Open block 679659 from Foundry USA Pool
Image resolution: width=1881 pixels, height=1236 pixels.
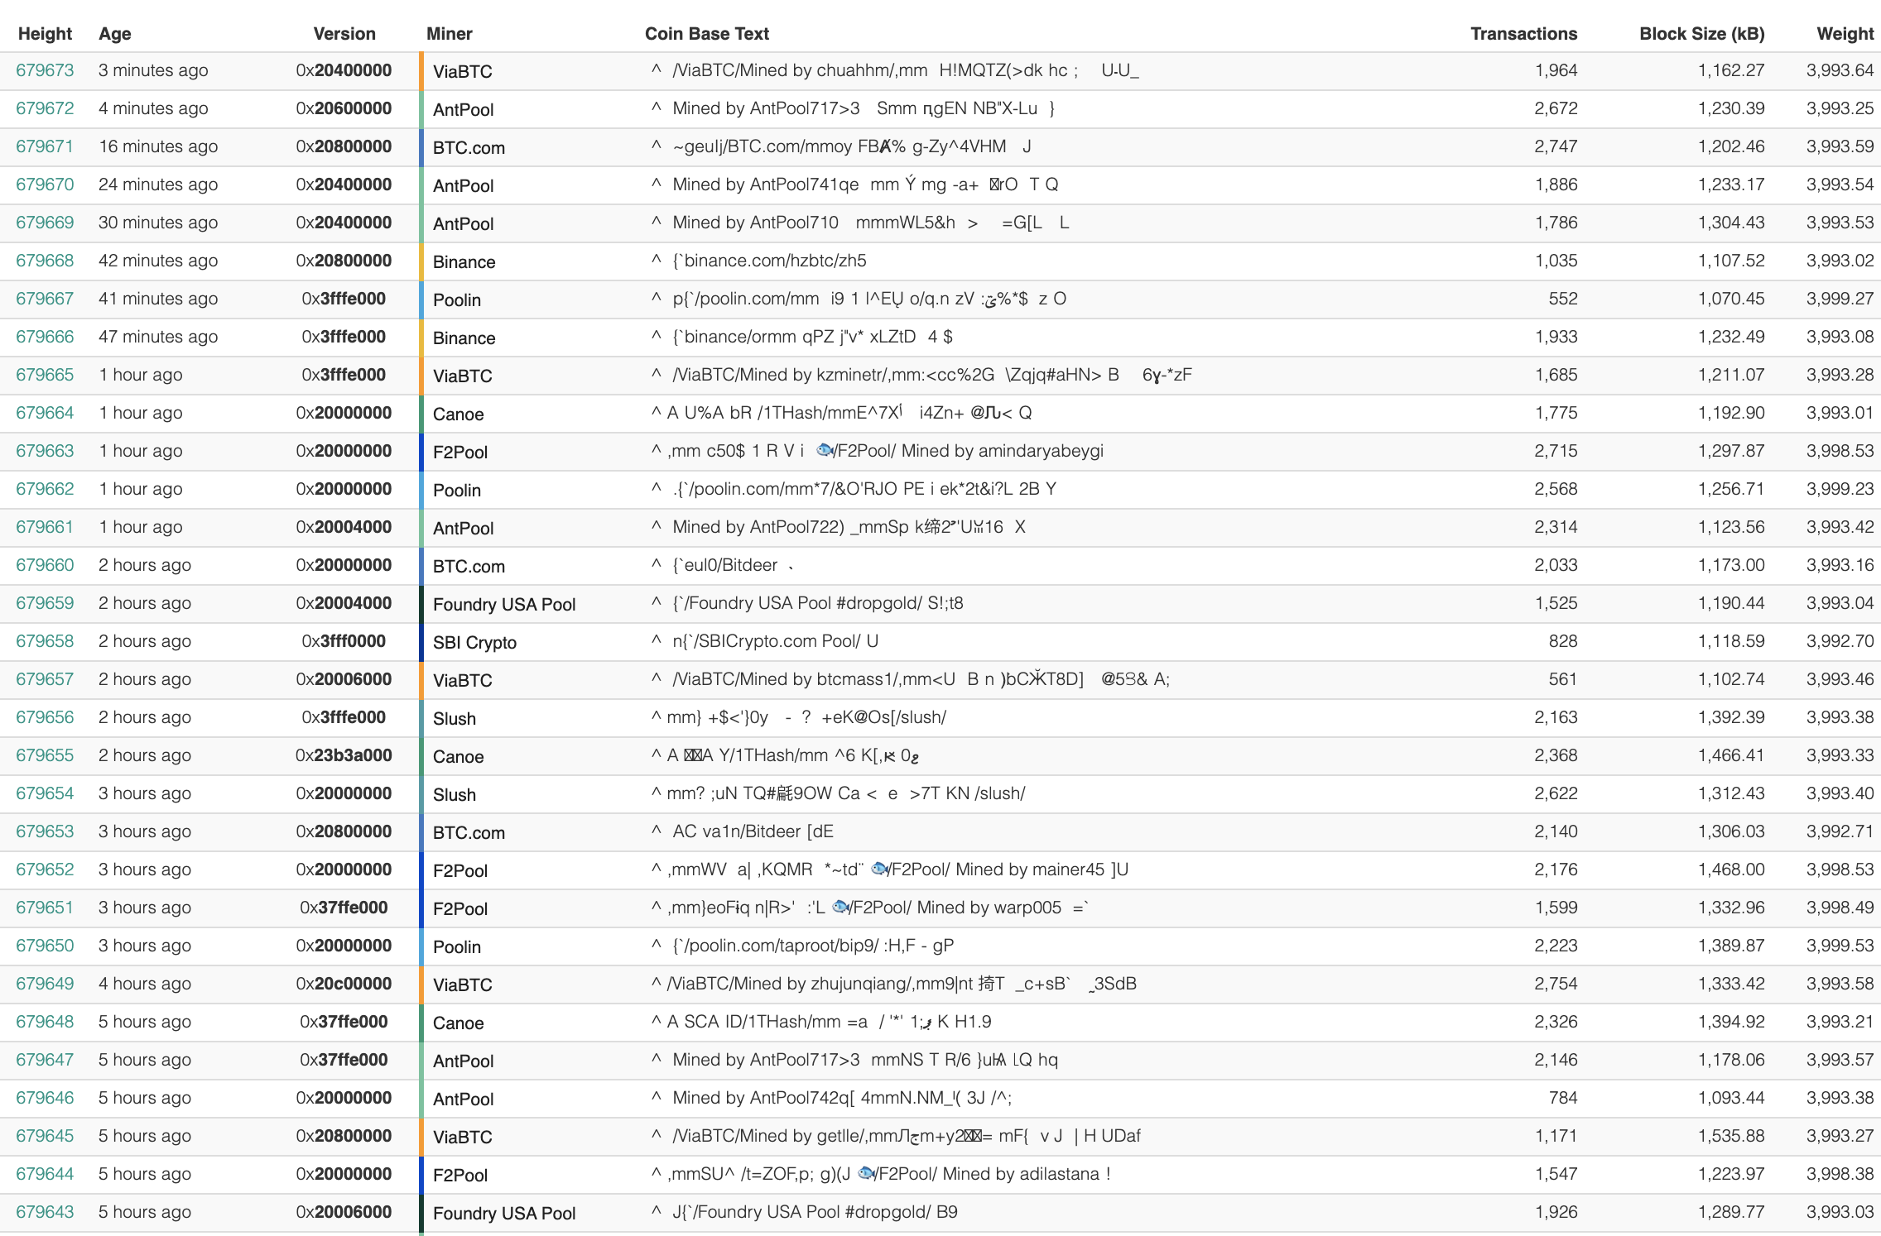pos(45,603)
